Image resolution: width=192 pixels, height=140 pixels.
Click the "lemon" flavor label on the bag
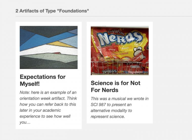tap(126, 48)
